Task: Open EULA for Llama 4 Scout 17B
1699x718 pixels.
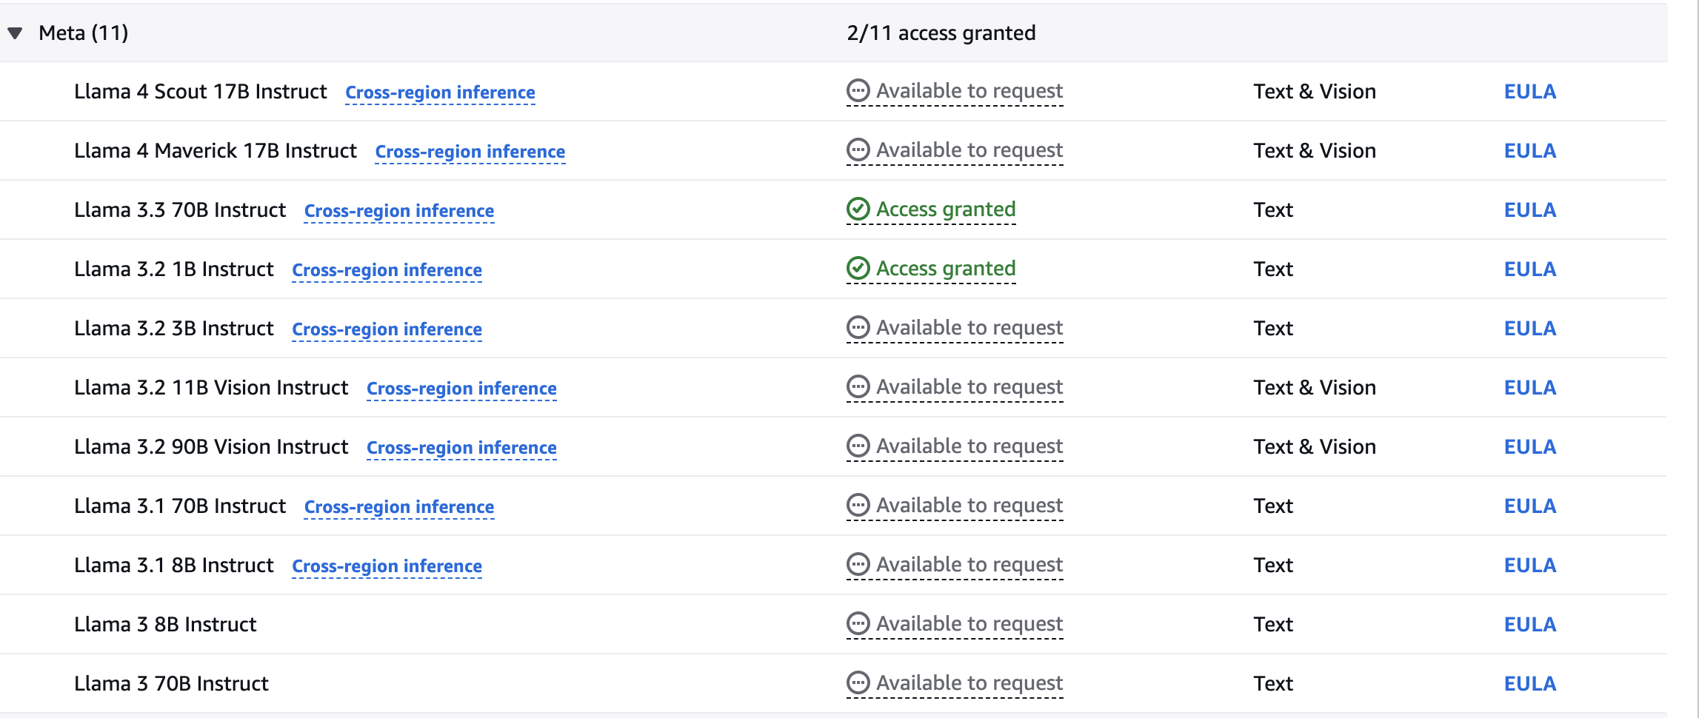Action: click(1530, 92)
